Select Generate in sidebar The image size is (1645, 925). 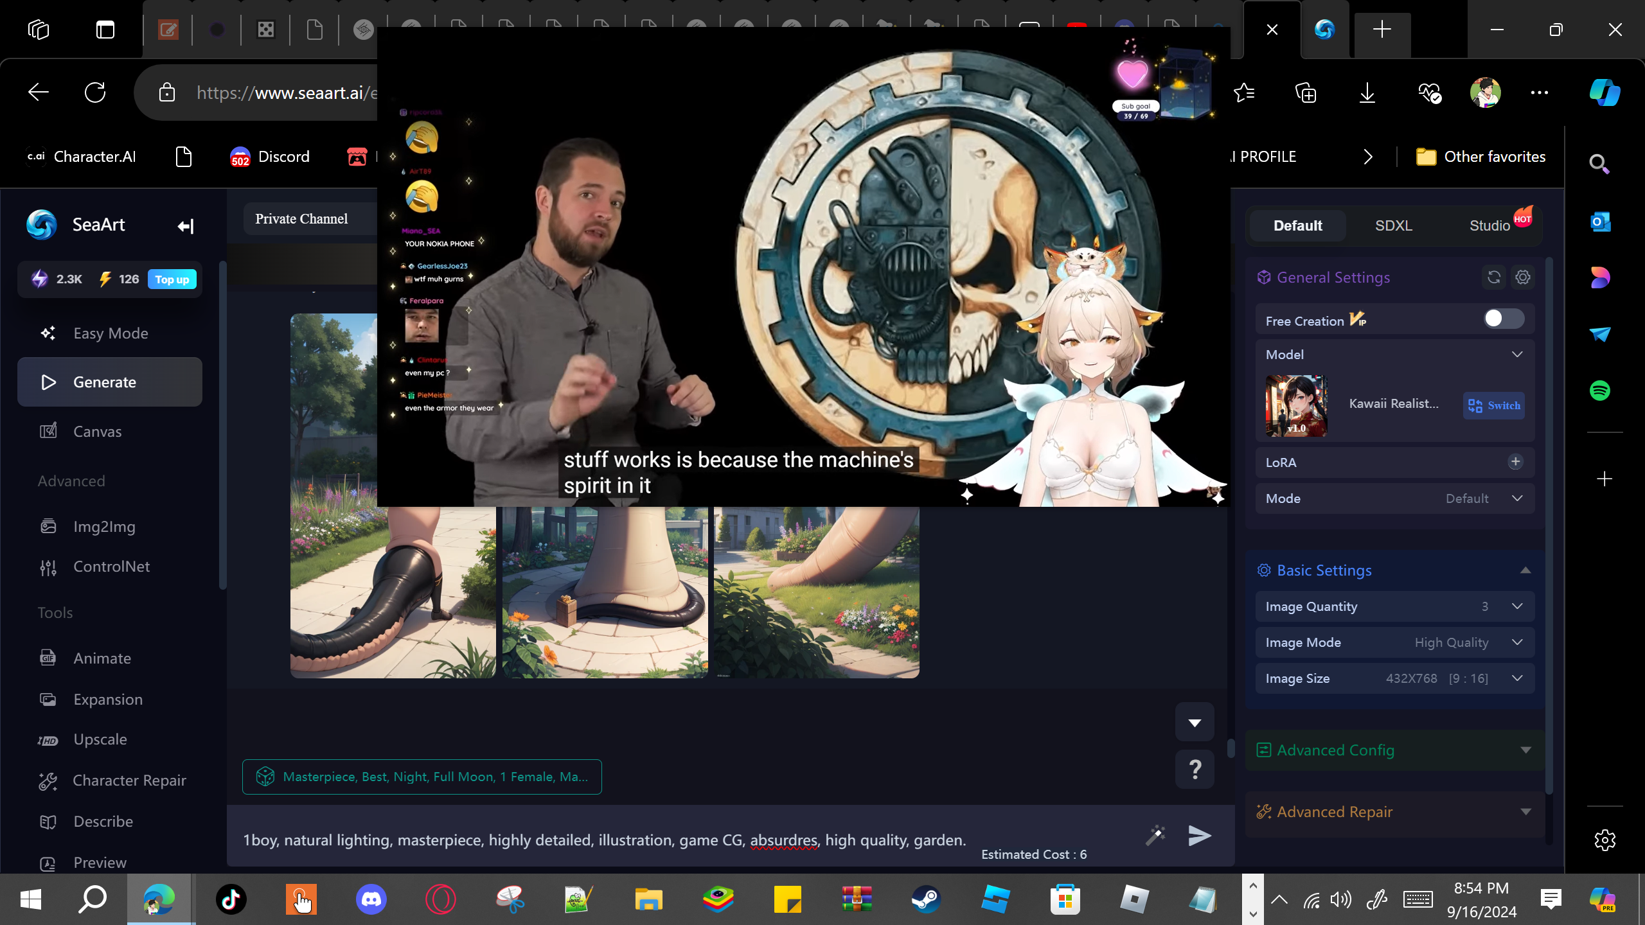pyautogui.click(x=110, y=382)
